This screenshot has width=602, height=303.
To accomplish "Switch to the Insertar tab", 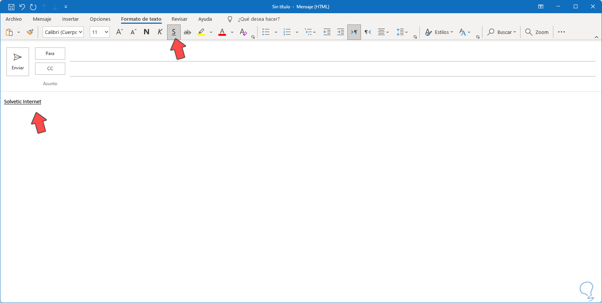I will (71, 19).
